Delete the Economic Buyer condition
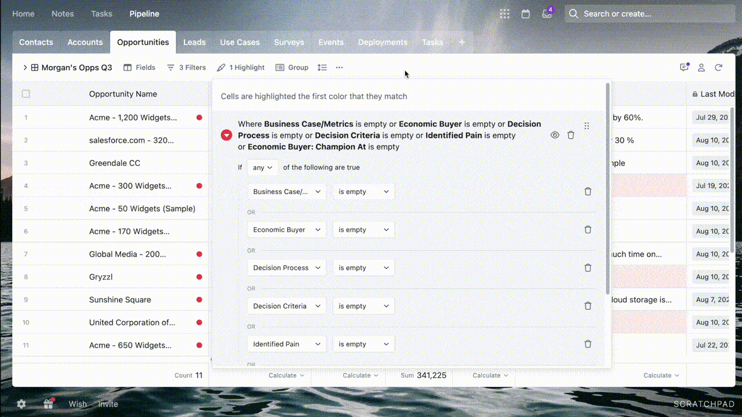This screenshot has width=742, height=417. pos(588,230)
